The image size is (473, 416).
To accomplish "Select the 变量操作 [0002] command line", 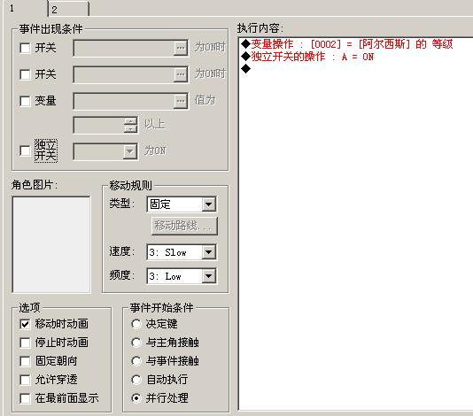I will click(347, 44).
